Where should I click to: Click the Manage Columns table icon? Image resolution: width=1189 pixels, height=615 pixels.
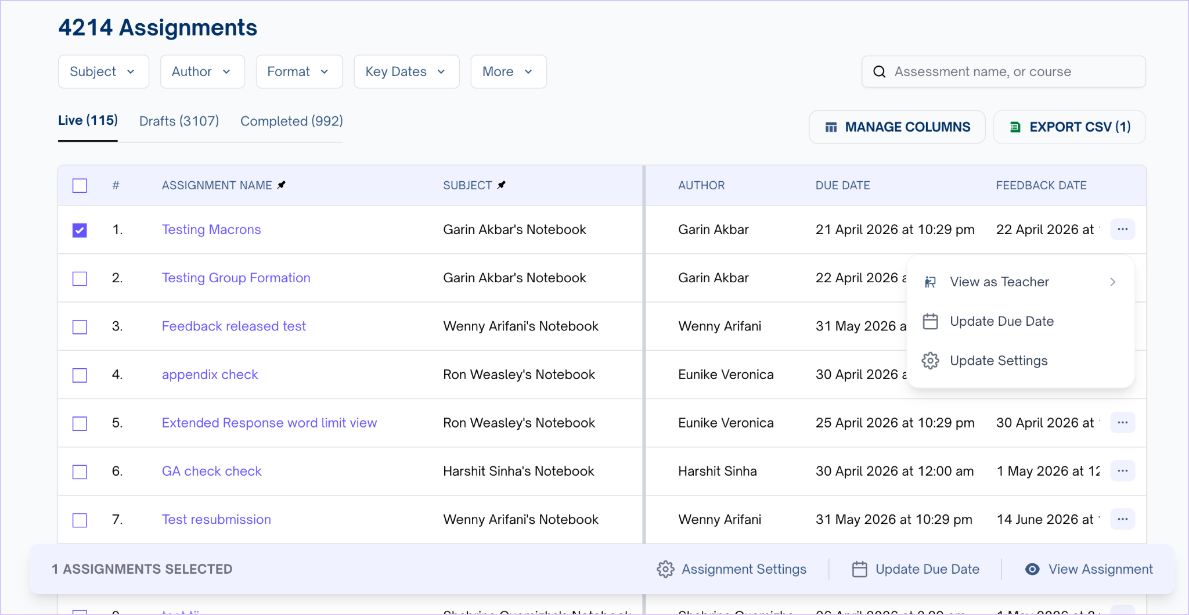coord(831,127)
